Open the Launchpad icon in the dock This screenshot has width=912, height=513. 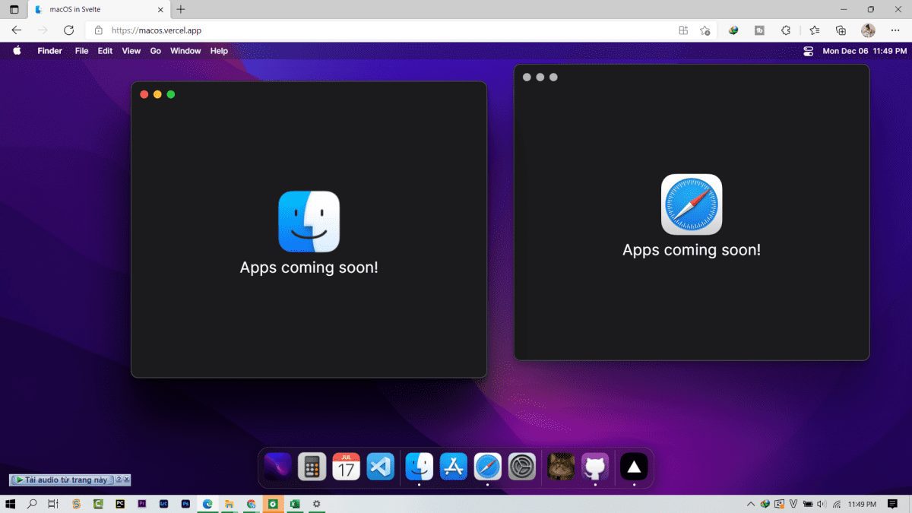277,467
